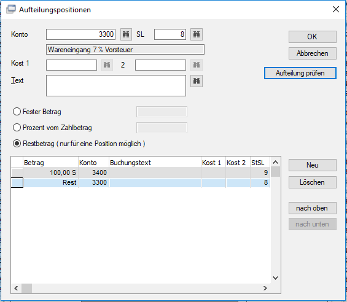Click the Konto column header in the table
347x302 pixels.
93,163
